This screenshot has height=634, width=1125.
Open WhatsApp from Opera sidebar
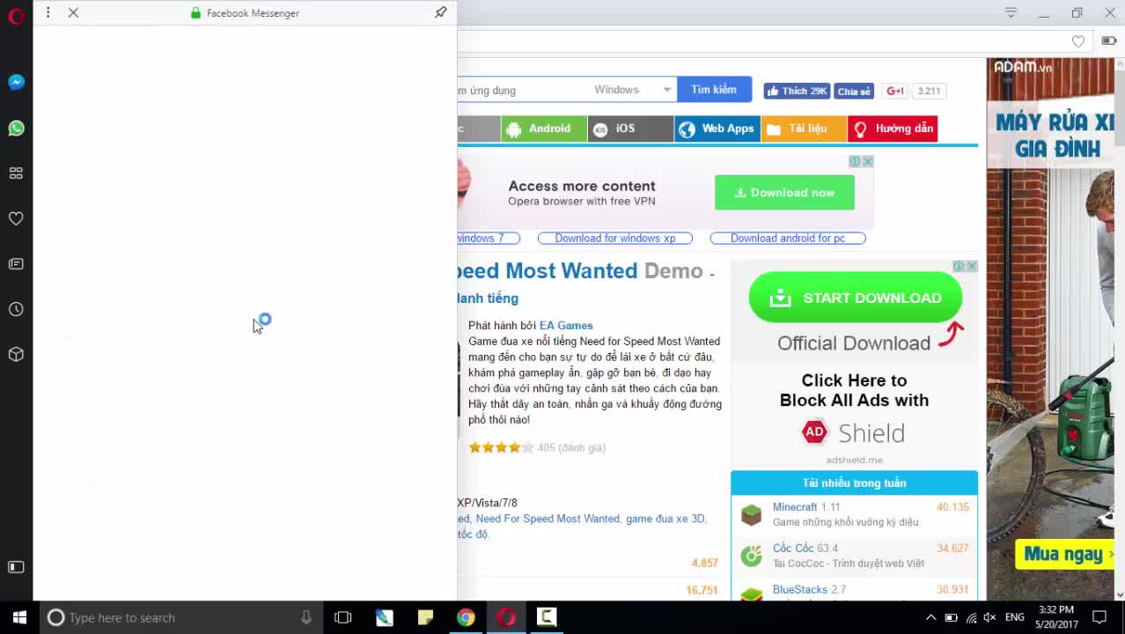[x=16, y=129]
